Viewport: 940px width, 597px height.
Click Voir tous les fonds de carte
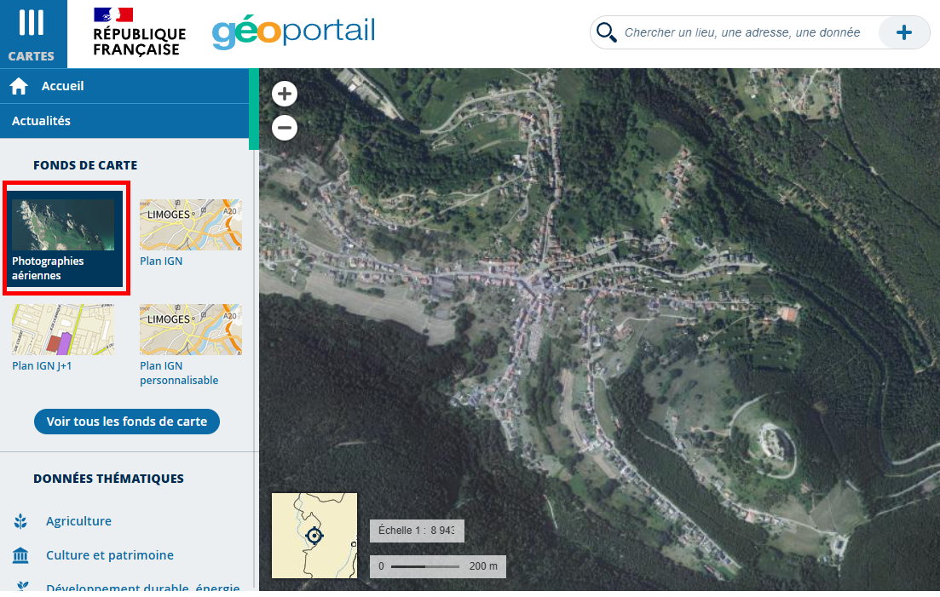point(127,422)
